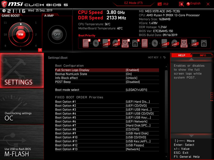Select the UEFI hard disk boot priority icon
The height and width of the screenshot is (160, 214).
86,43
